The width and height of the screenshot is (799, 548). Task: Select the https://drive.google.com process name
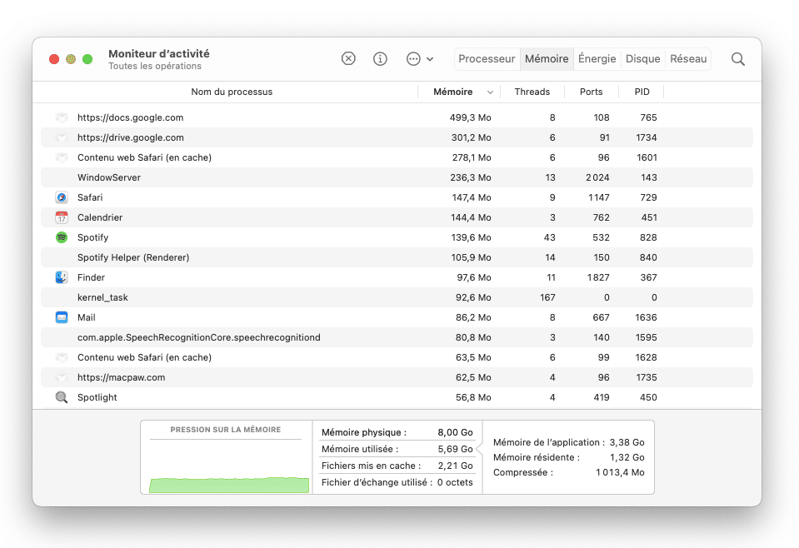[x=131, y=137]
